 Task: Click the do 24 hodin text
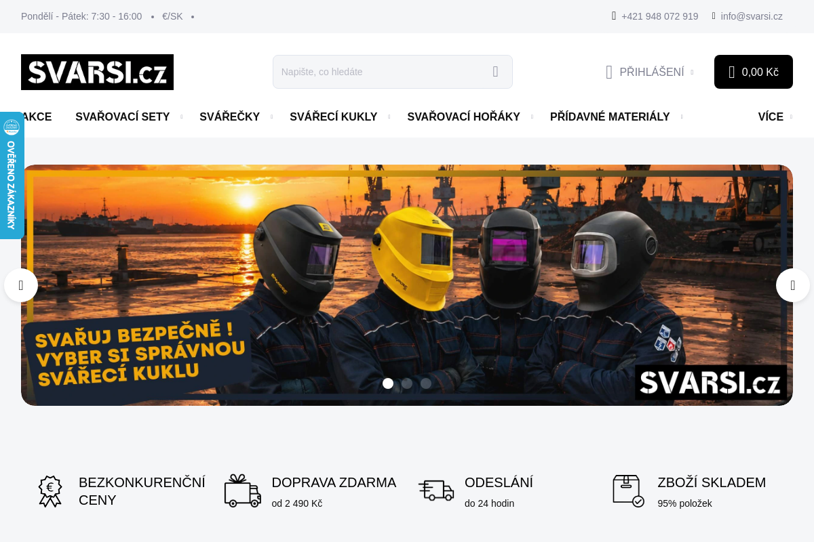(x=489, y=503)
